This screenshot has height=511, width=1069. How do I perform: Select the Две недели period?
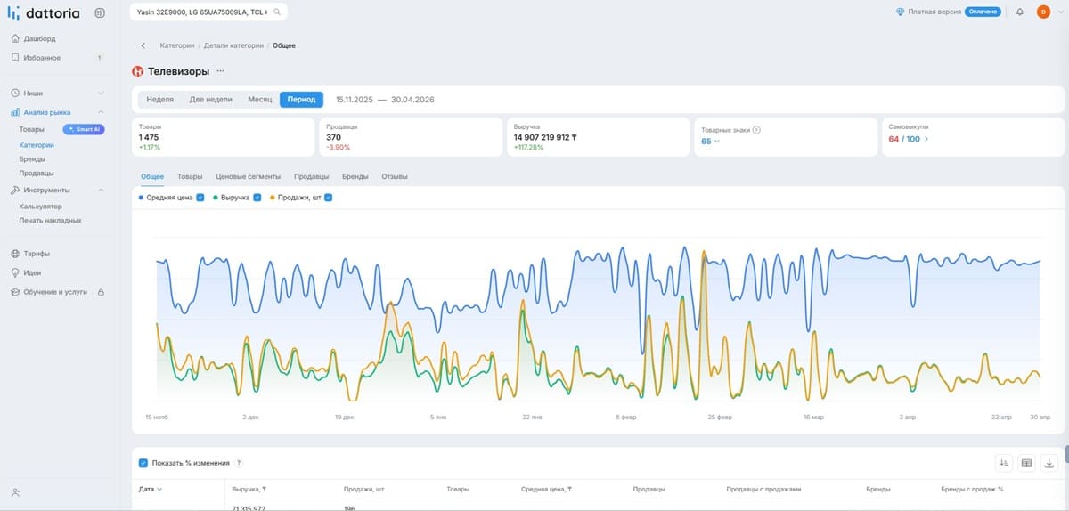210,100
